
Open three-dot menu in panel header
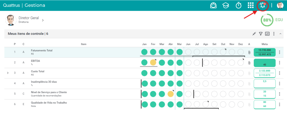(274, 34)
